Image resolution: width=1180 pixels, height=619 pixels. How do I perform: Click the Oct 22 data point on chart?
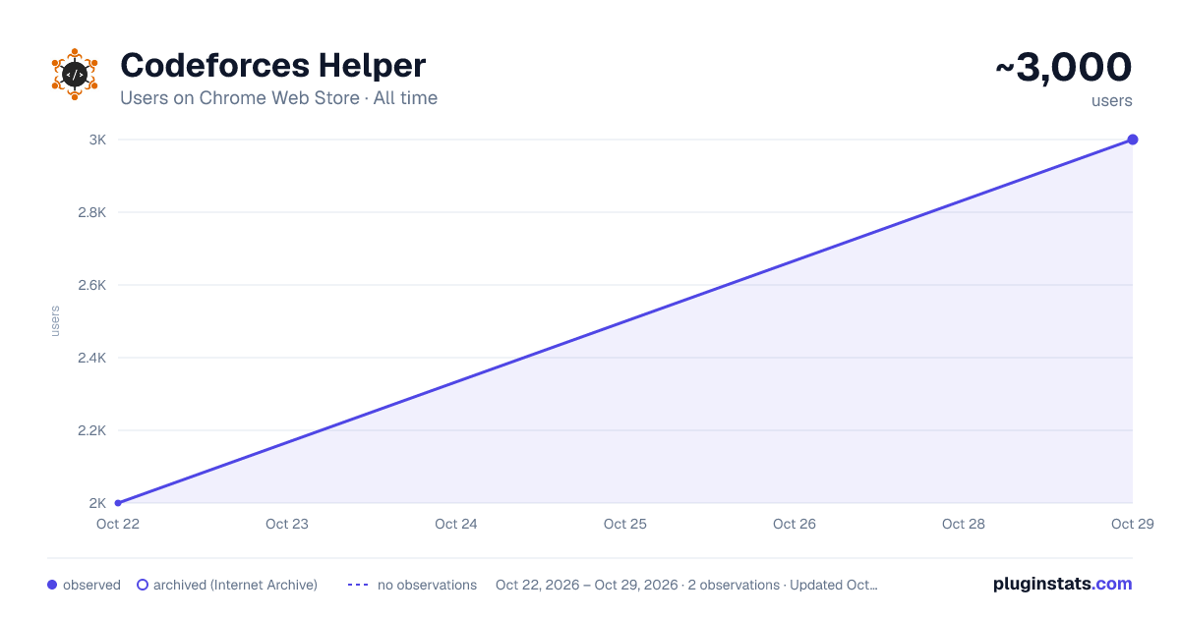click(118, 503)
